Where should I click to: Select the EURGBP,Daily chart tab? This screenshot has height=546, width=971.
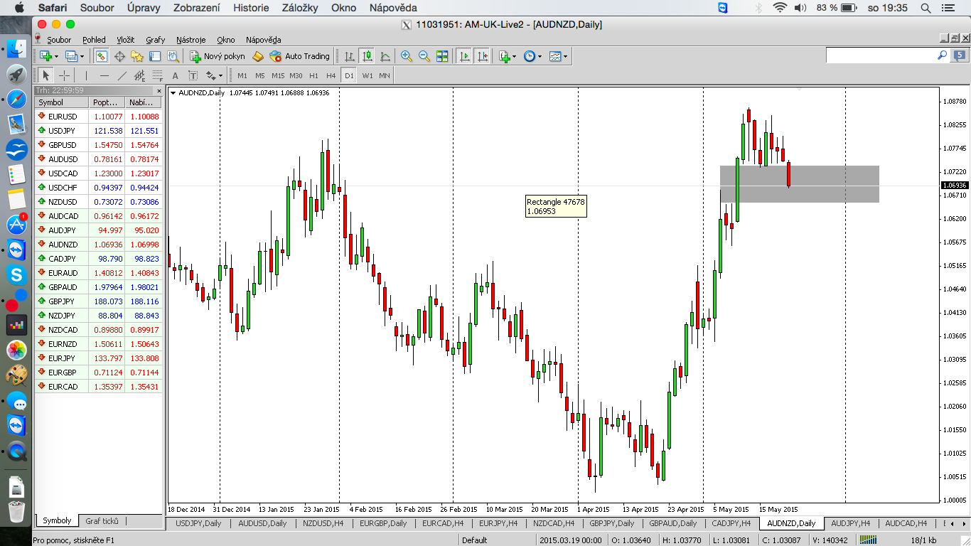383,523
